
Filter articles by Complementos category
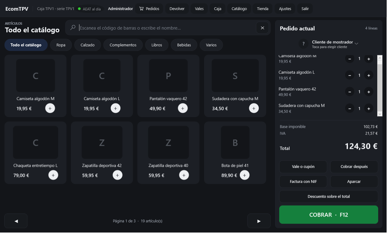tap(123, 45)
